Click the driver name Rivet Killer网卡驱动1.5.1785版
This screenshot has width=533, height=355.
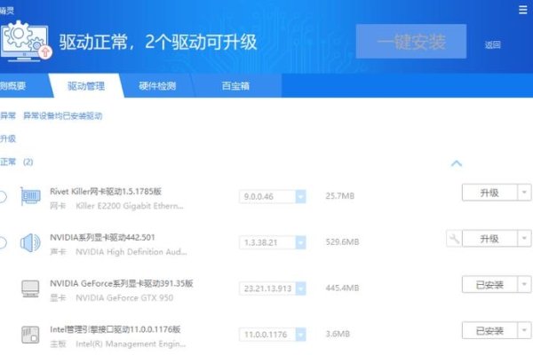[x=106, y=192]
